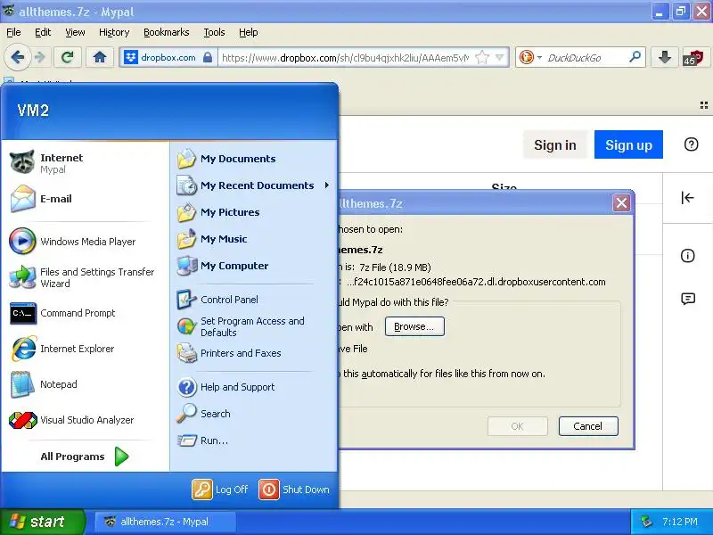Image resolution: width=713 pixels, height=535 pixels.
Task: Click the Dropbox help question mark icon
Action: (x=691, y=144)
